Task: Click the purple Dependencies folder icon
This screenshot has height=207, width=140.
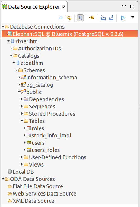Action: click(26, 99)
